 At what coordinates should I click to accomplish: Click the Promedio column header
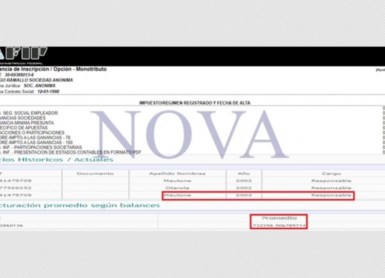pos(279,218)
